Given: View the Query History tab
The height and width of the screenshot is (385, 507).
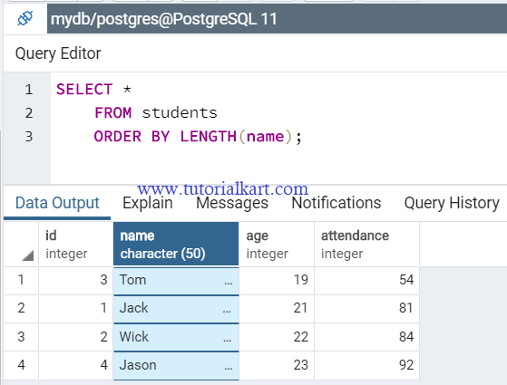Looking at the screenshot, I should click(x=452, y=203).
